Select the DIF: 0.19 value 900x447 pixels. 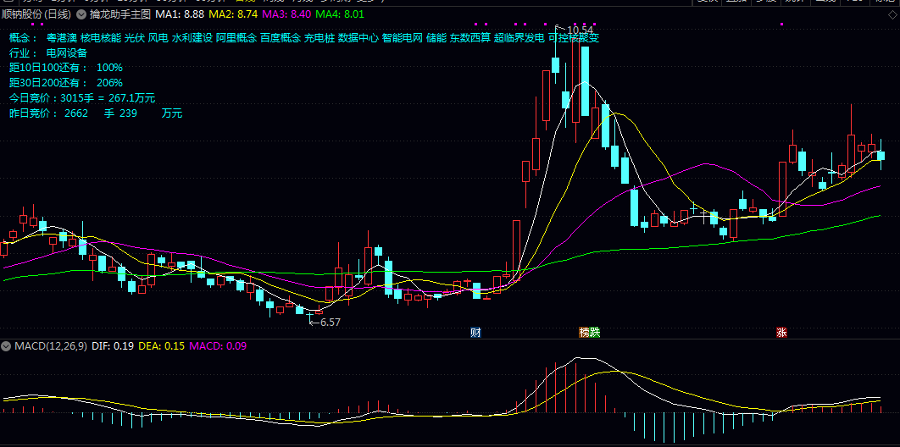click(x=113, y=346)
